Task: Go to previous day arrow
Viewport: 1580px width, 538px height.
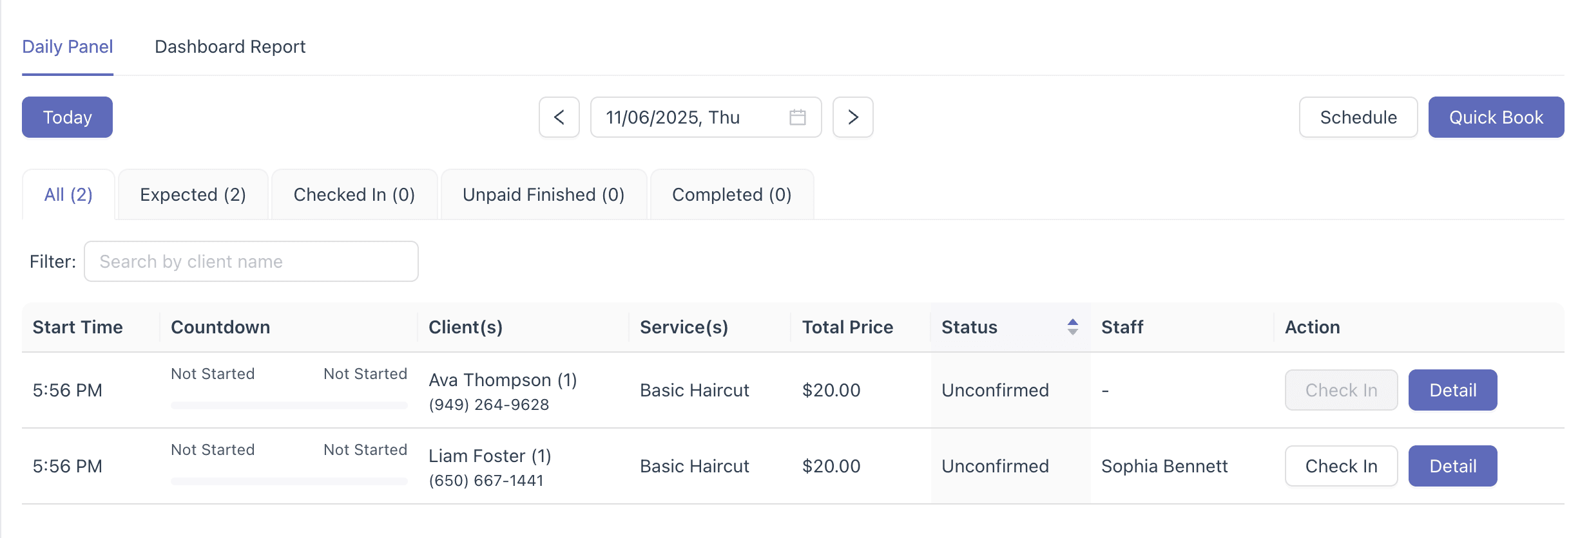Action: [559, 117]
